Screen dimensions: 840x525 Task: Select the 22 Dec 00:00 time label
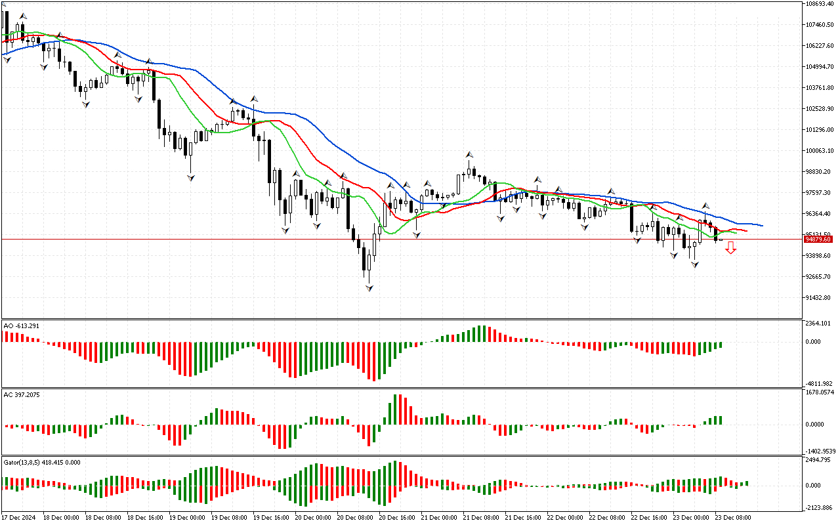564,518
